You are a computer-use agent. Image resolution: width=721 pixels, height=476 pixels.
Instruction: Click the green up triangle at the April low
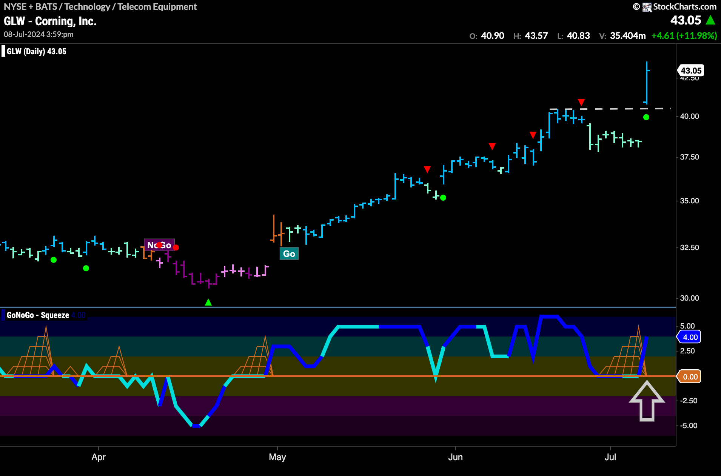[208, 302]
